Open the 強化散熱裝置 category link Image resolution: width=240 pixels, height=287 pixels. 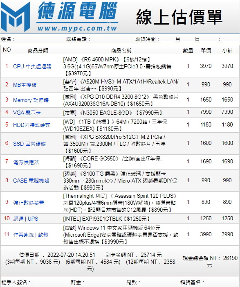(x=29, y=203)
